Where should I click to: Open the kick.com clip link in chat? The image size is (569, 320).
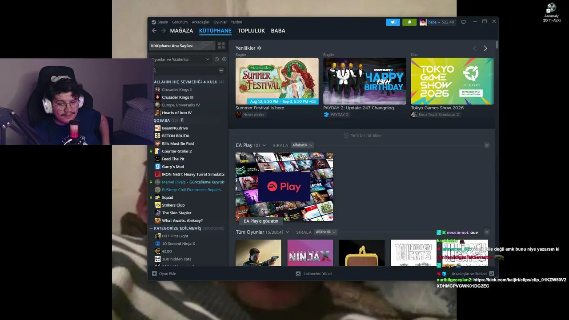(501, 283)
